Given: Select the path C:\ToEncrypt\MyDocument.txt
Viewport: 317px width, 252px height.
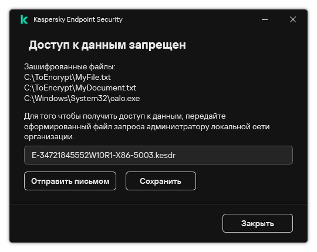Looking at the screenshot, I should 80,88.
